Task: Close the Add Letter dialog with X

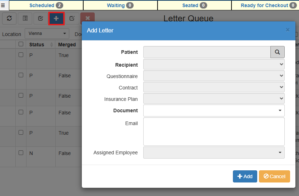Action: [x=288, y=30]
